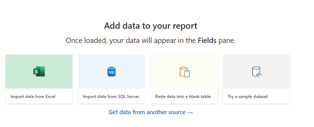This screenshot has height=127, width=314.
Task: Click the white caption strip of the SQL Server card
Action: point(111,96)
